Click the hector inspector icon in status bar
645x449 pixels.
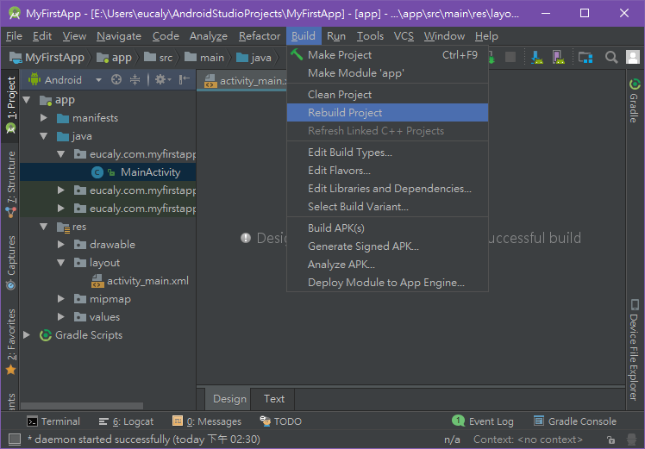click(x=631, y=440)
